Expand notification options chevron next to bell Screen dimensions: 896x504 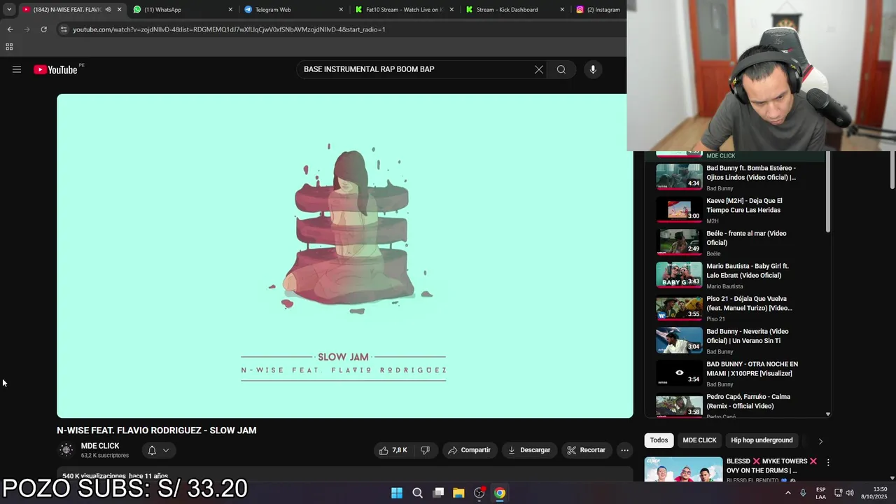click(166, 450)
